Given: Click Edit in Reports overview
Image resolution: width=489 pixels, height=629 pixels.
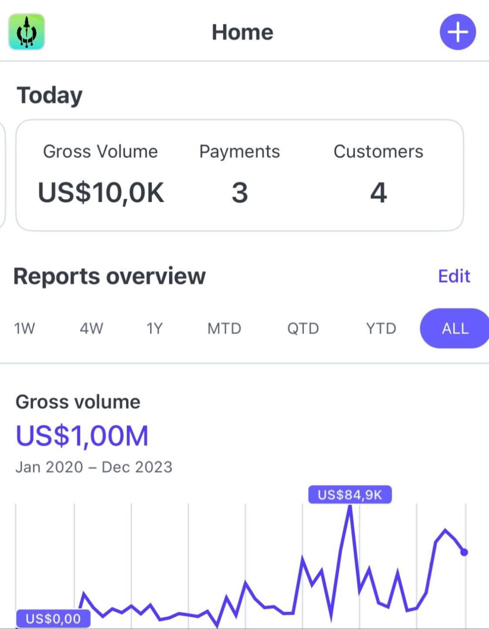Looking at the screenshot, I should click(454, 276).
